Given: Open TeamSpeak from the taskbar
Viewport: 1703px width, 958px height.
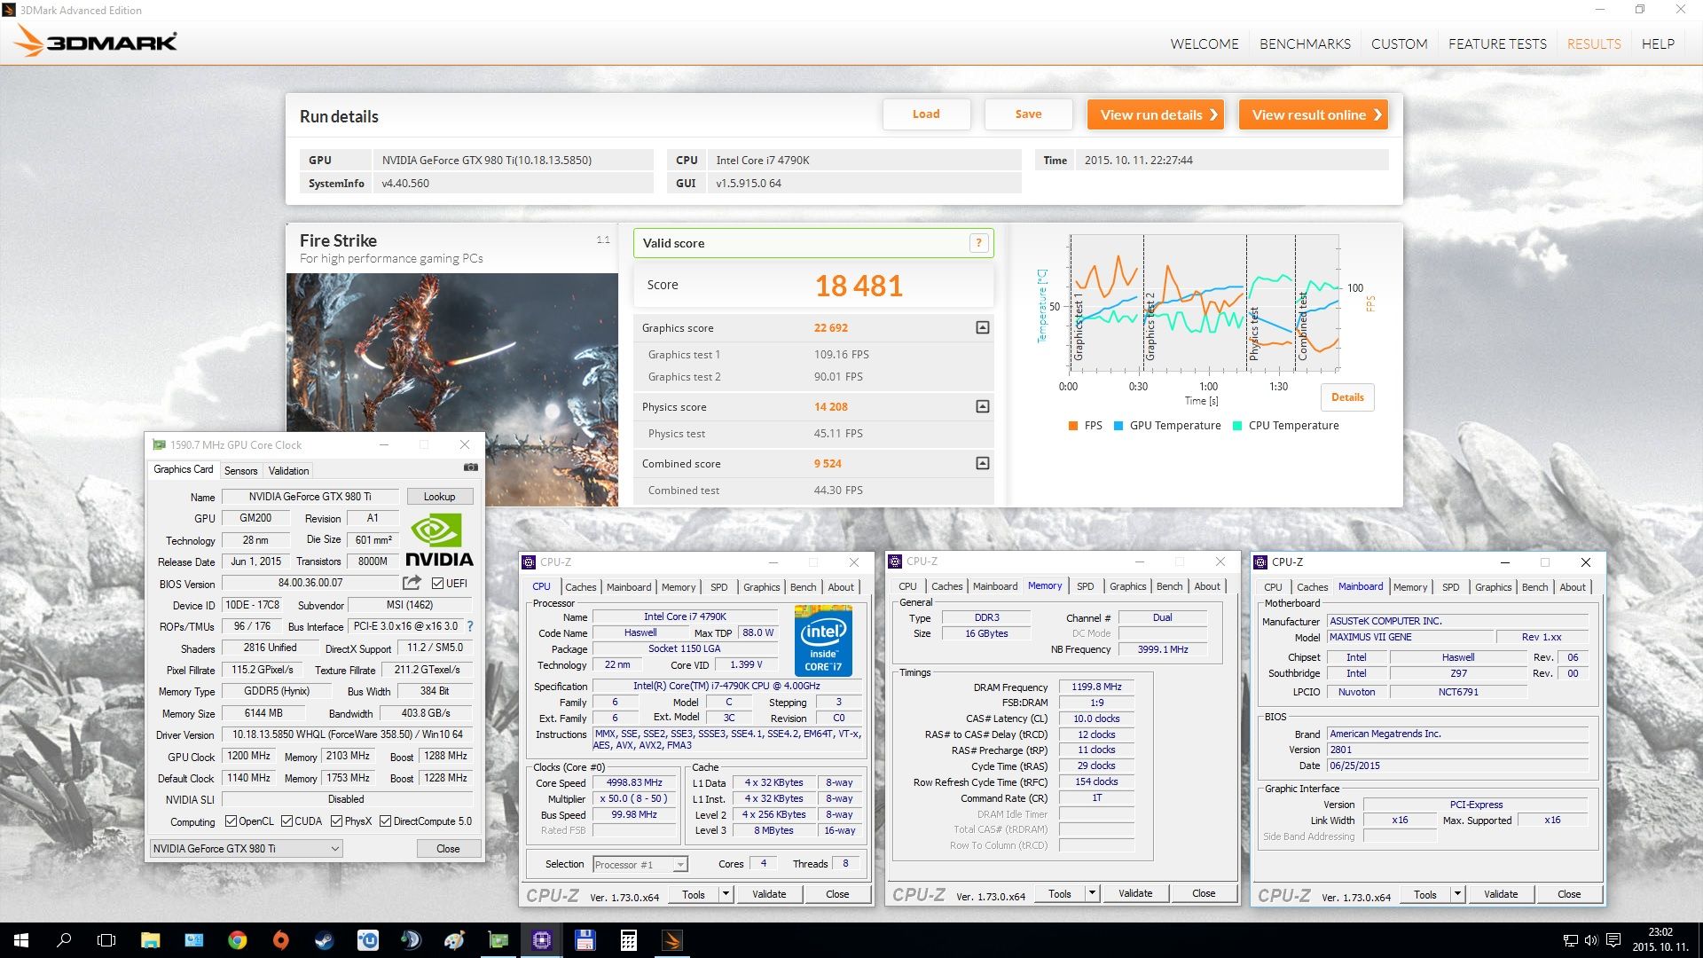Looking at the screenshot, I should click(411, 940).
